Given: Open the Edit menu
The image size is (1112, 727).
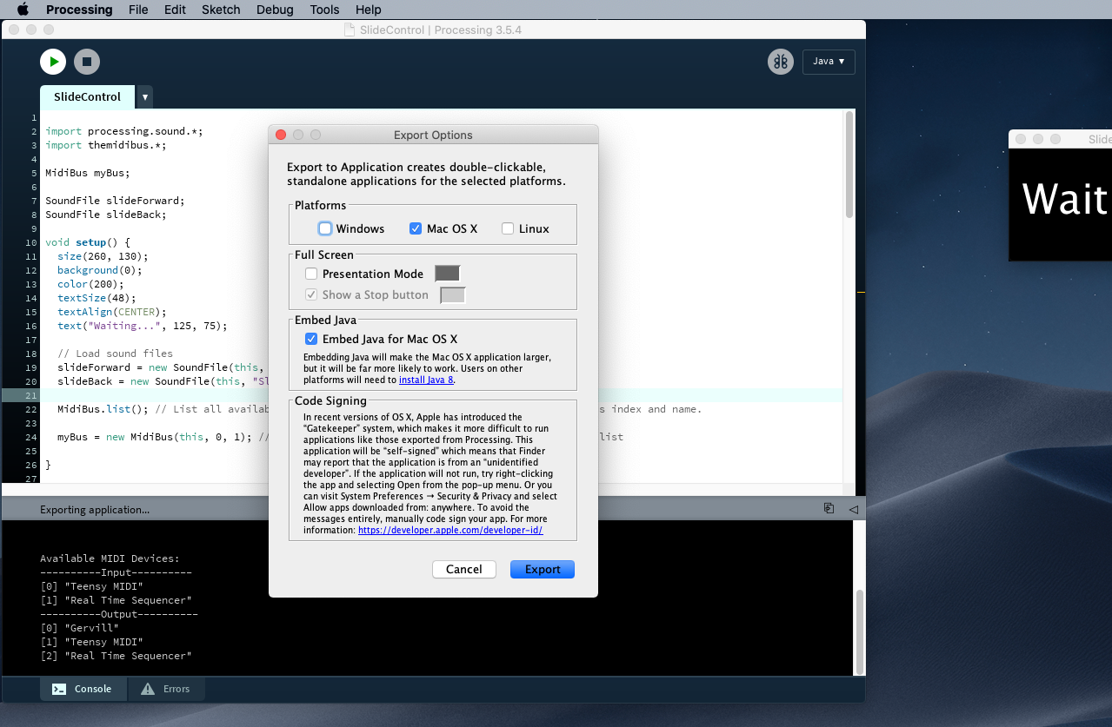Looking at the screenshot, I should pyautogui.click(x=175, y=10).
